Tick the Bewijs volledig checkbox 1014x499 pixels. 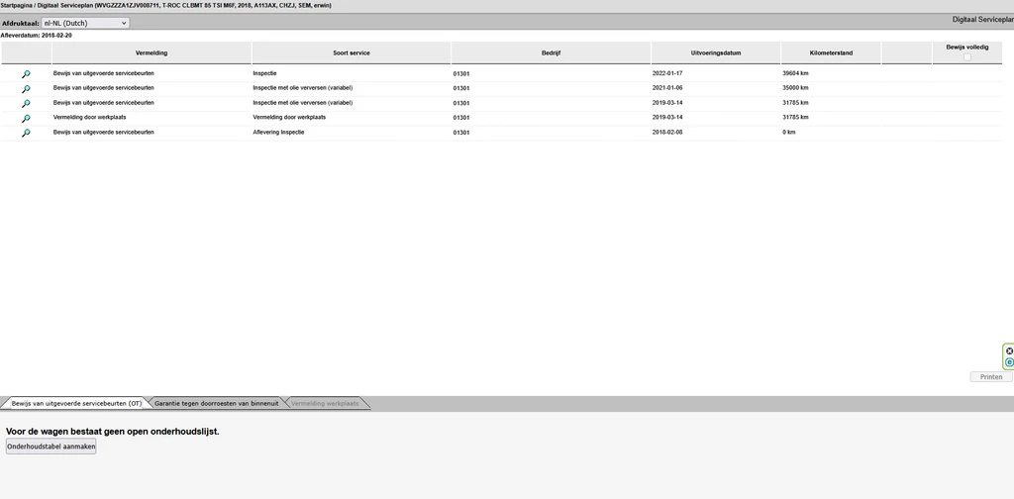point(967,57)
